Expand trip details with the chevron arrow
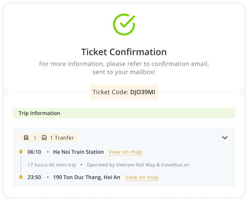 tap(225, 138)
